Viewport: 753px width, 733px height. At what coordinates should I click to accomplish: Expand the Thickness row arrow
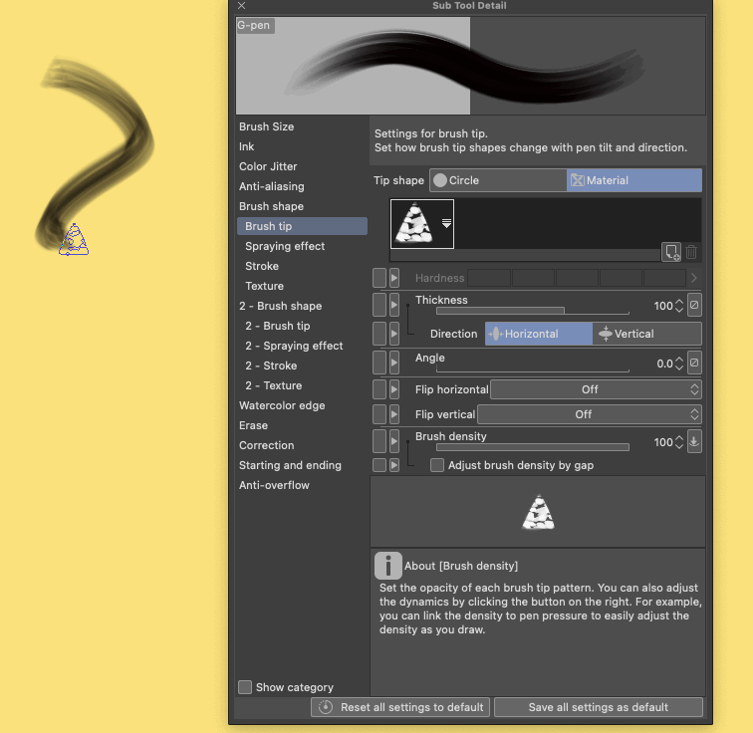pos(394,306)
